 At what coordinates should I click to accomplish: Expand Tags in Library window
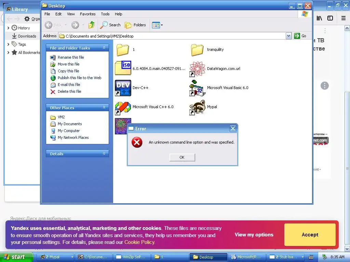pos(9,44)
